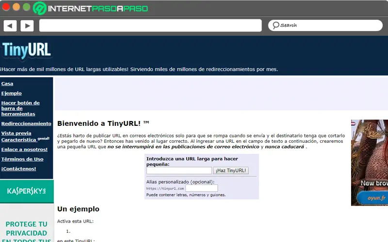
Task: Click the magnifier icon in Search box
Action: [275, 25]
